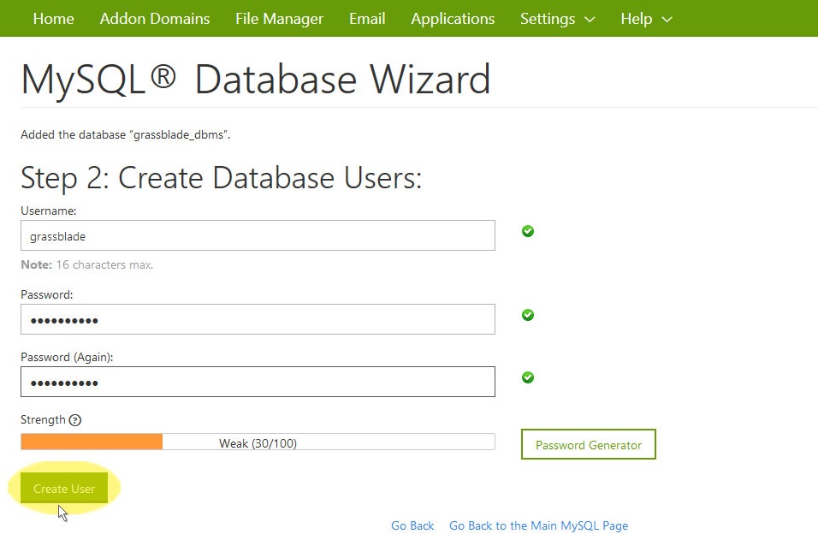
Task: Click the green checkmark beside Username field
Action: (x=527, y=231)
